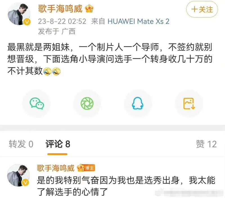Tap the post timestamp 23-8-22 02:52

62,21
